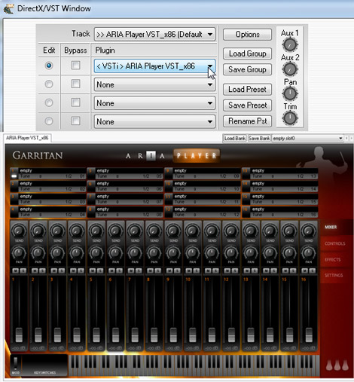Open the empty slot0 preset dropdown
The width and height of the screenshot is (354, 382).
click(x=307, y=139)
